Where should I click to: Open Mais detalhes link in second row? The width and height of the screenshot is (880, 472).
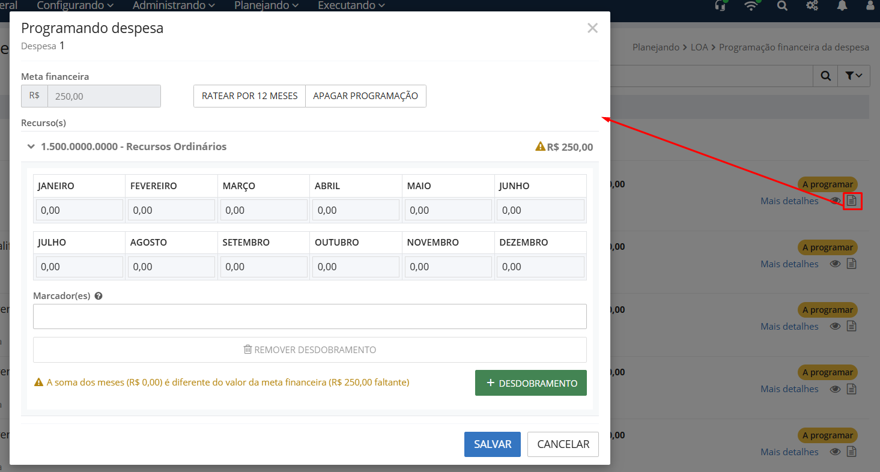point(789,264)
